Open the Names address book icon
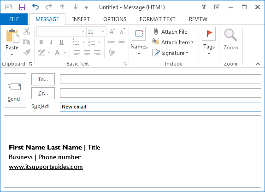Viewport: 265px width, 192px height. 139,34
